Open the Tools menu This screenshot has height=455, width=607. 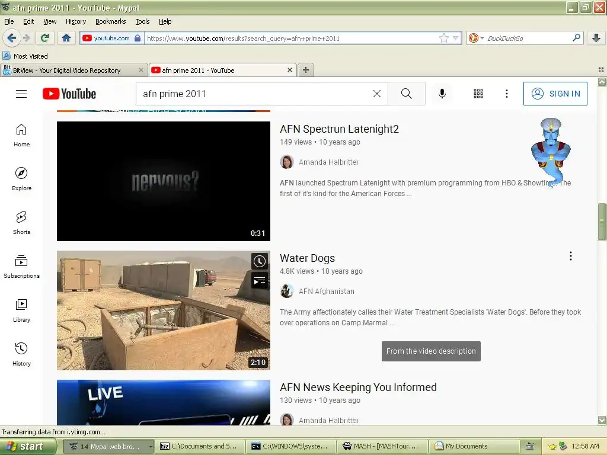click(142, 21)
